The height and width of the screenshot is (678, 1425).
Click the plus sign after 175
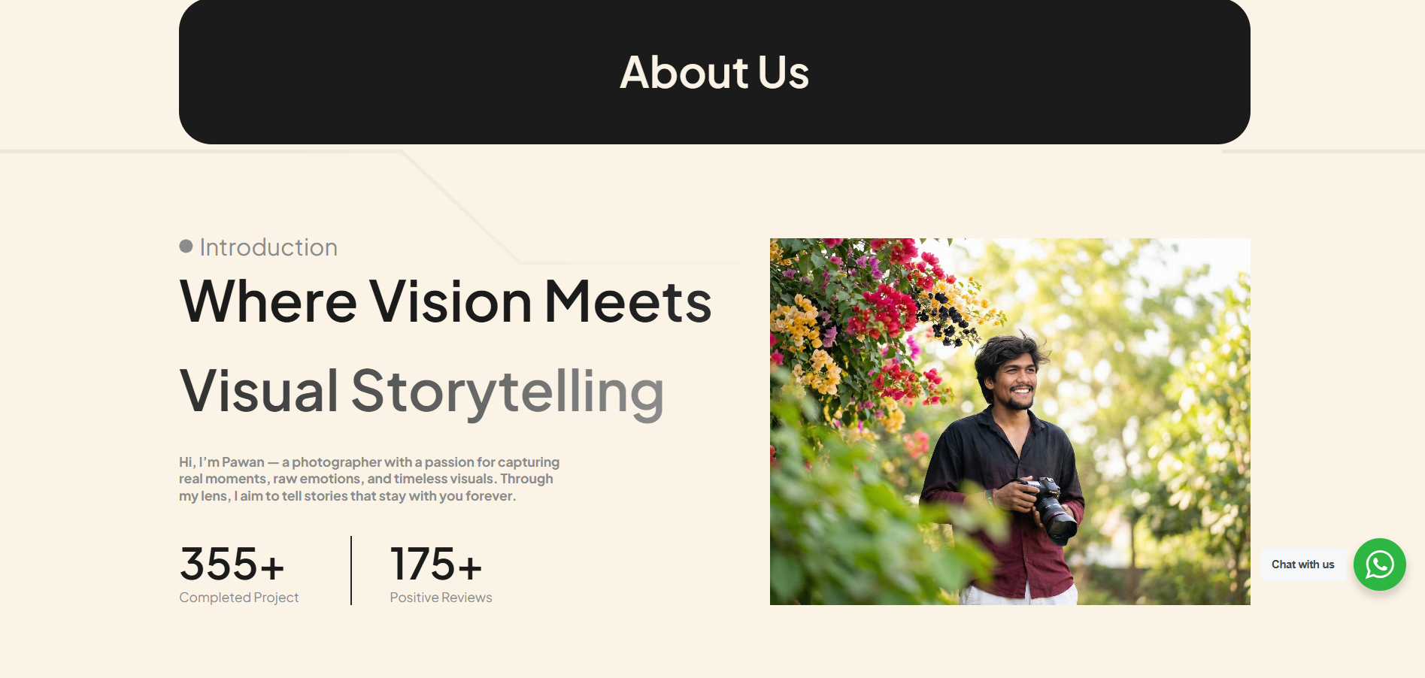coord(469,567)
